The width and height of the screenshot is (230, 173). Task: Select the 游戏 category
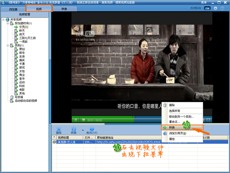[22, 68]
